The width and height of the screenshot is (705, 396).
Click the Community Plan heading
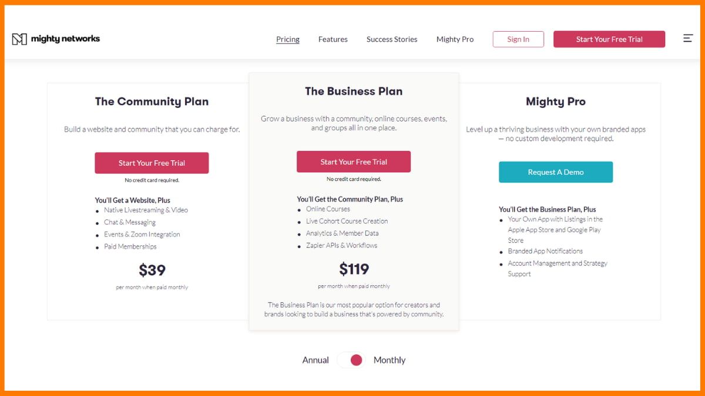[152, 101]
